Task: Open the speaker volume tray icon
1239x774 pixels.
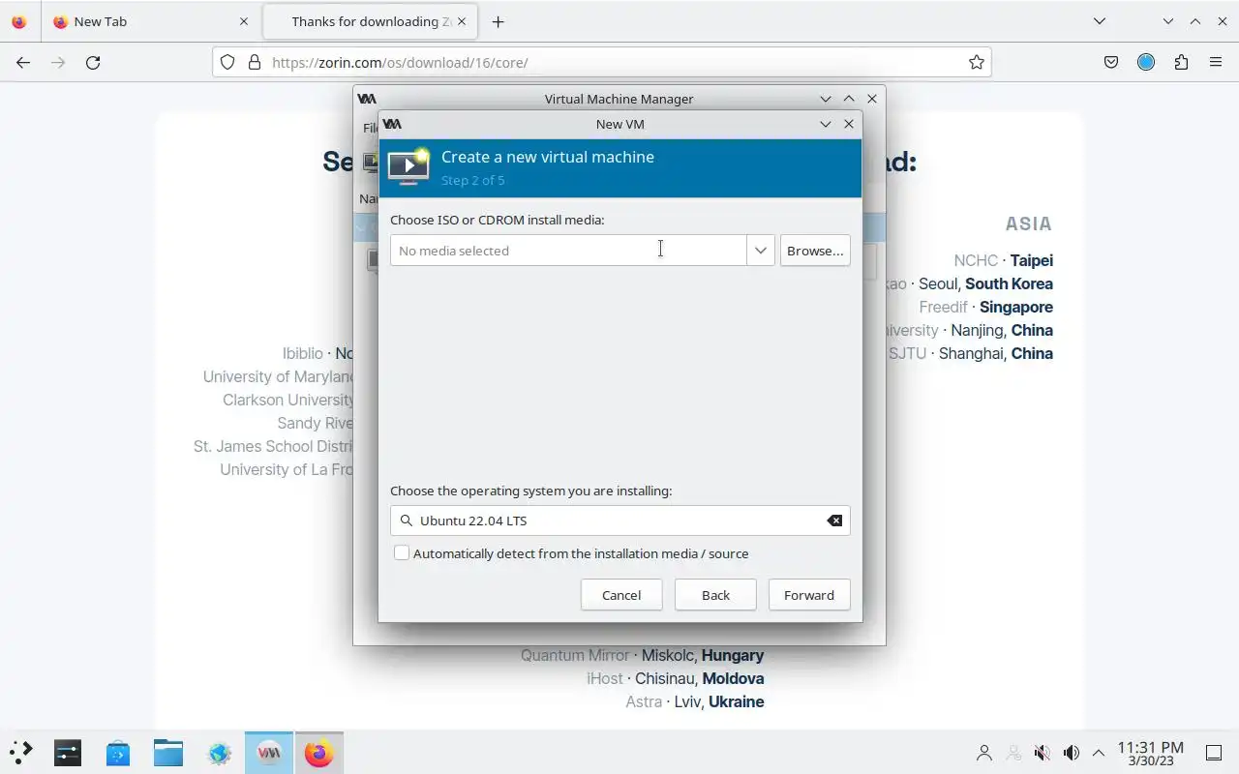Action: pyautogui.click(x=1072, y=753)
